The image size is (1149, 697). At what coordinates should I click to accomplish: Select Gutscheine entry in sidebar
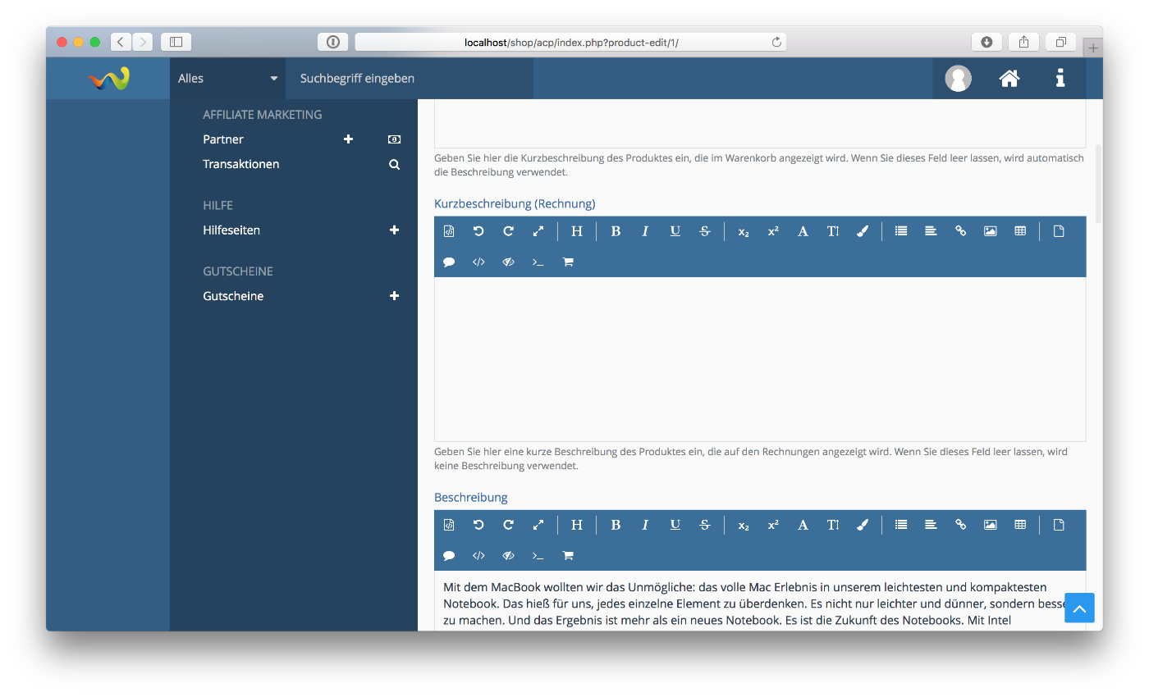click(233, 296)
